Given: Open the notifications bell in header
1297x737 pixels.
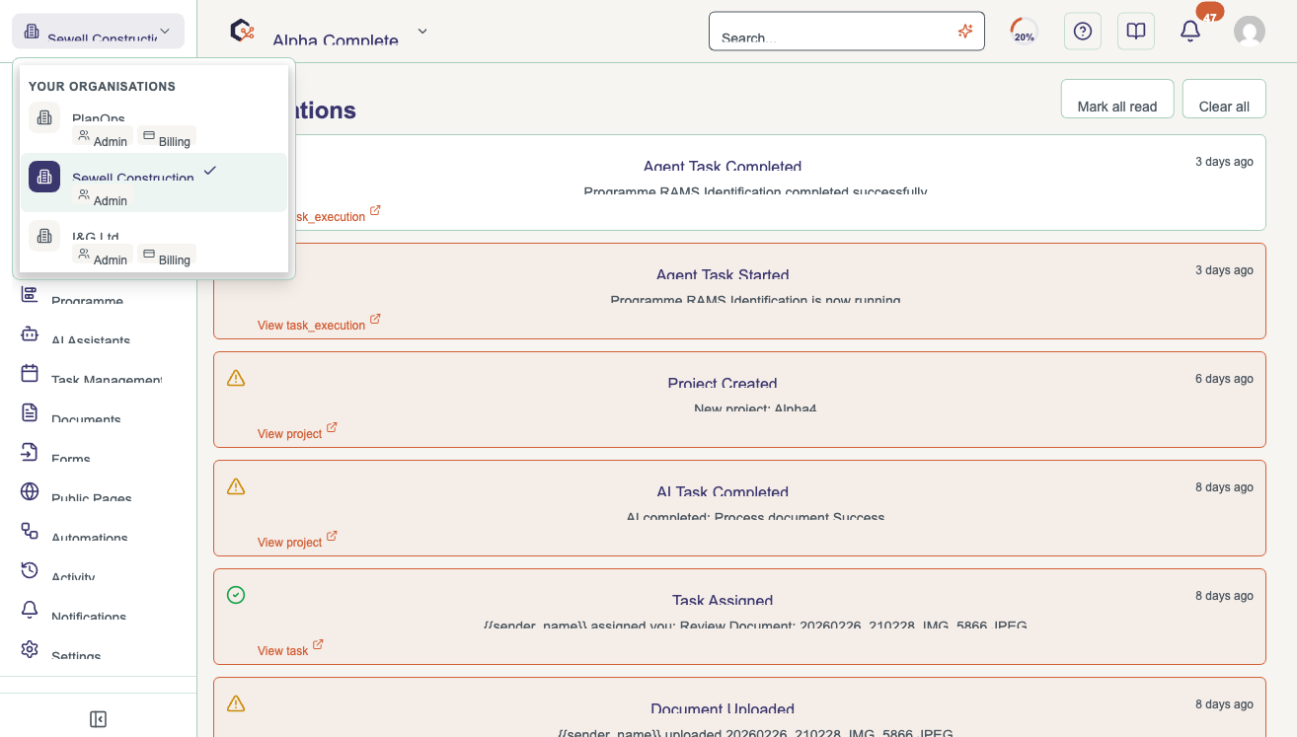Looking at the screenshot, I should [1190, 32].
